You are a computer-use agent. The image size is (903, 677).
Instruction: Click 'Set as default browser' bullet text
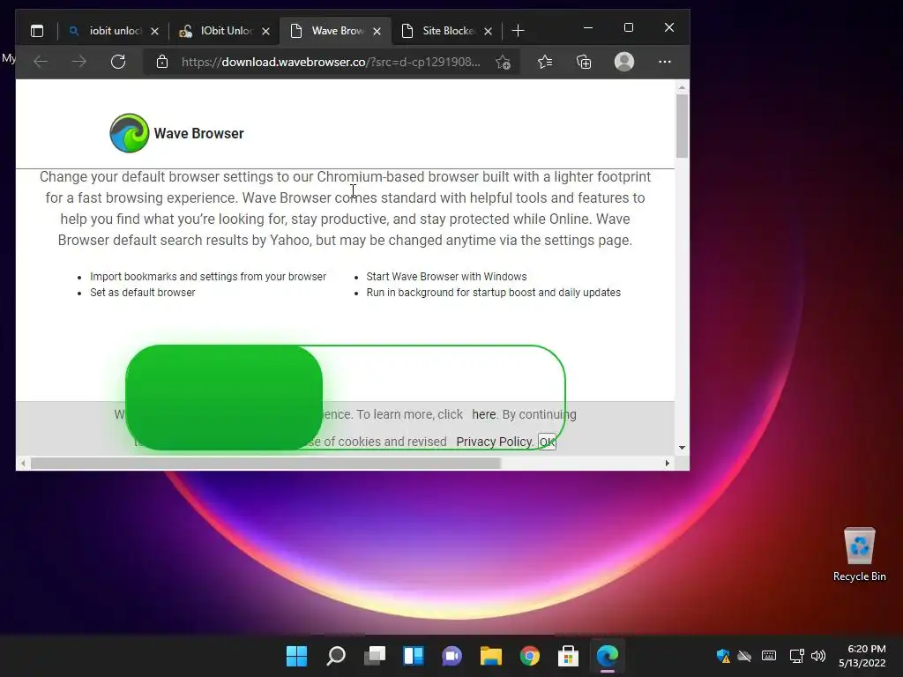tap(142, 293)
